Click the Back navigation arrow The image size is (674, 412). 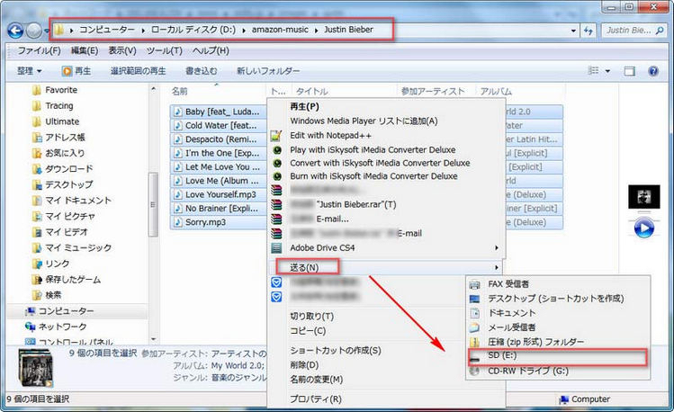tap(15, 30)
